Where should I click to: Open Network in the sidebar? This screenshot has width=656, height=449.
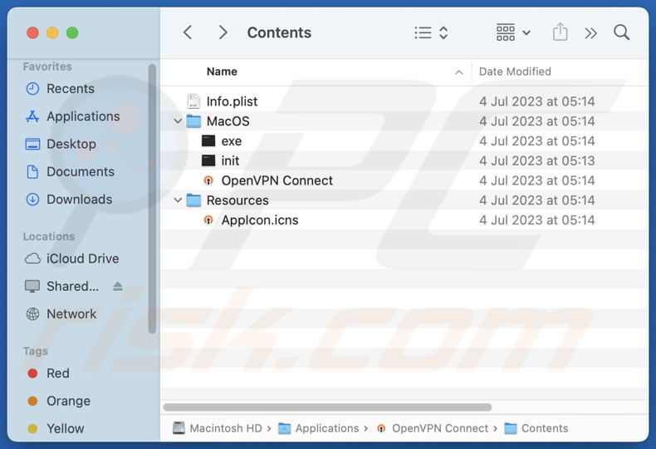pos(71,314)
